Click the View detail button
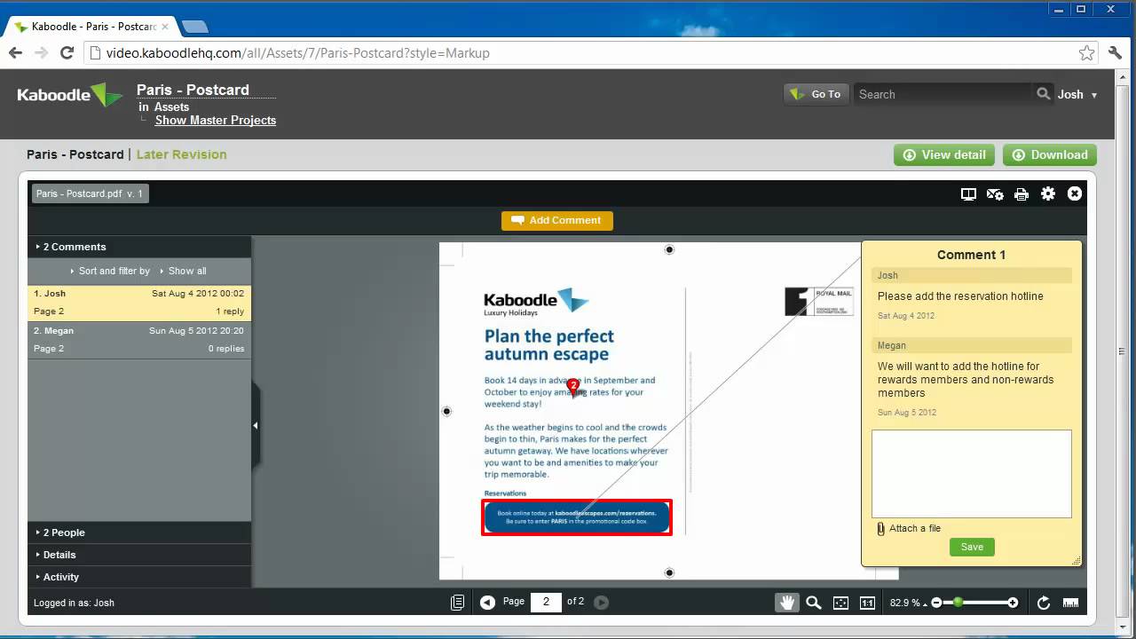The height and width of the screenshot is (639, 1136). click(944, 154)
